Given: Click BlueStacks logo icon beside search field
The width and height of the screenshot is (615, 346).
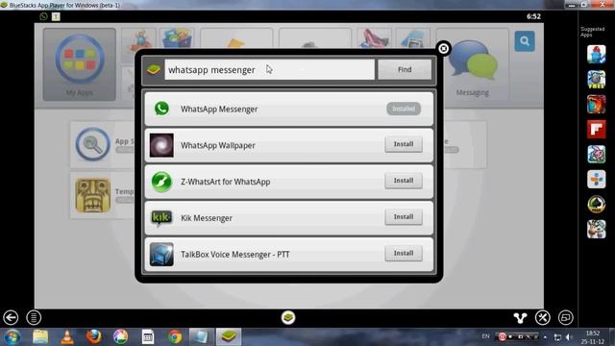Looking at the screenshot, I should point(154,70).
